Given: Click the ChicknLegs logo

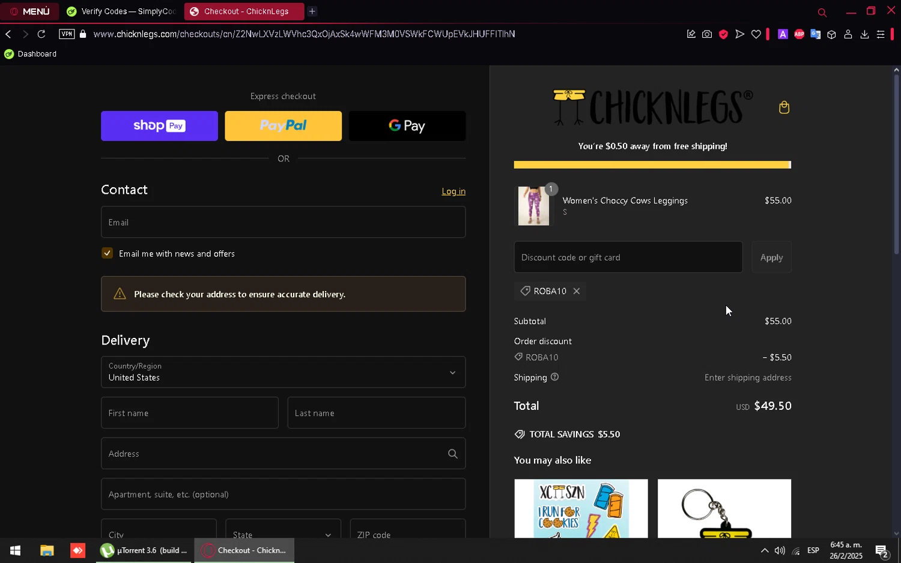Looking at the screenshot, I should [652, 107].
